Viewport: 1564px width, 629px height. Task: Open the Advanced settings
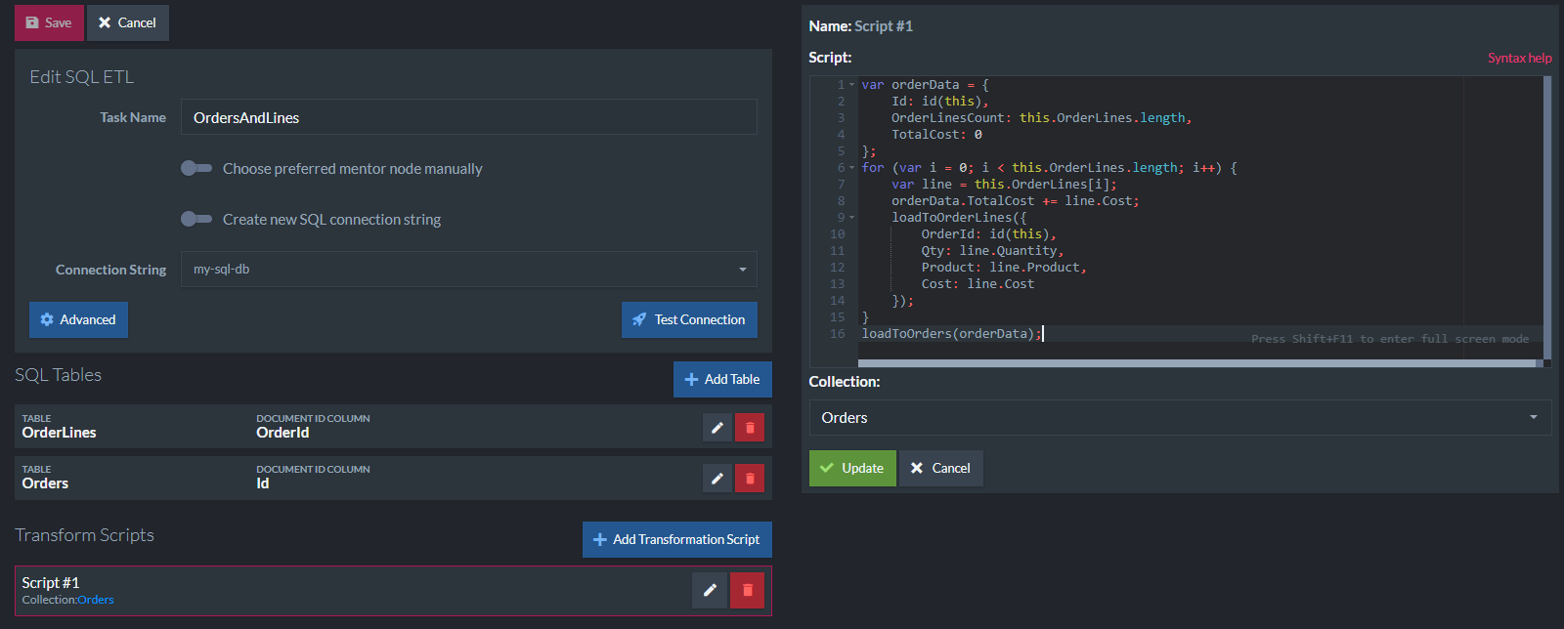78,319
